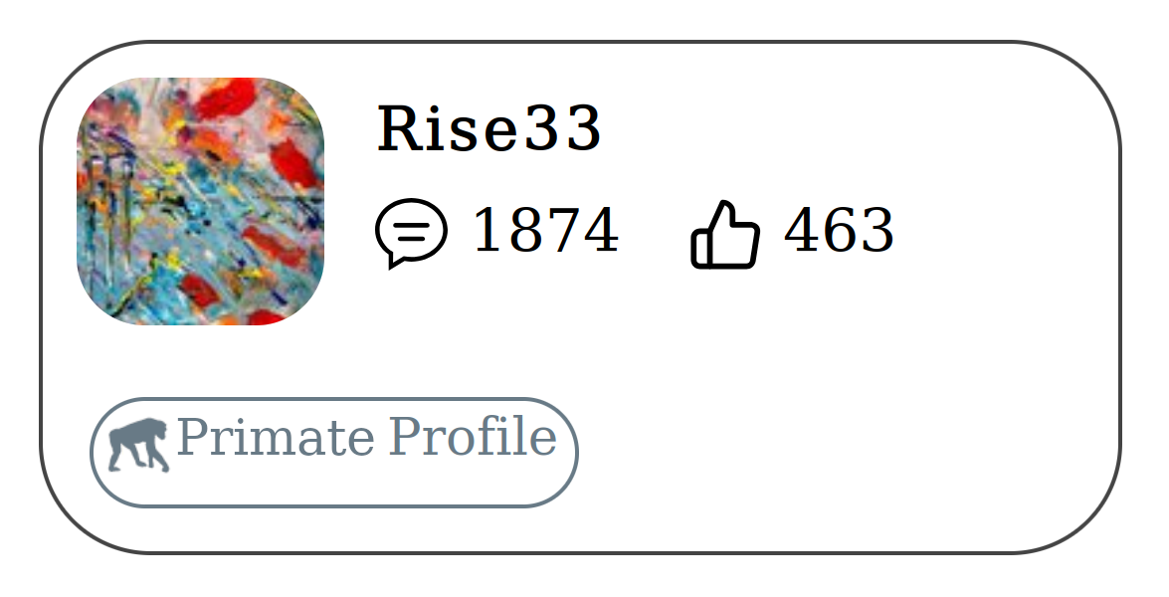Open the Primate Profile pill button
Screen dimensions: 1169x597
coord(334,452)
